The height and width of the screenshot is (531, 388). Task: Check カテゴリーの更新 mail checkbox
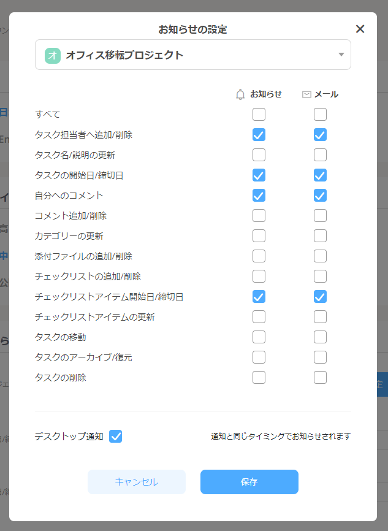[320, 235]
